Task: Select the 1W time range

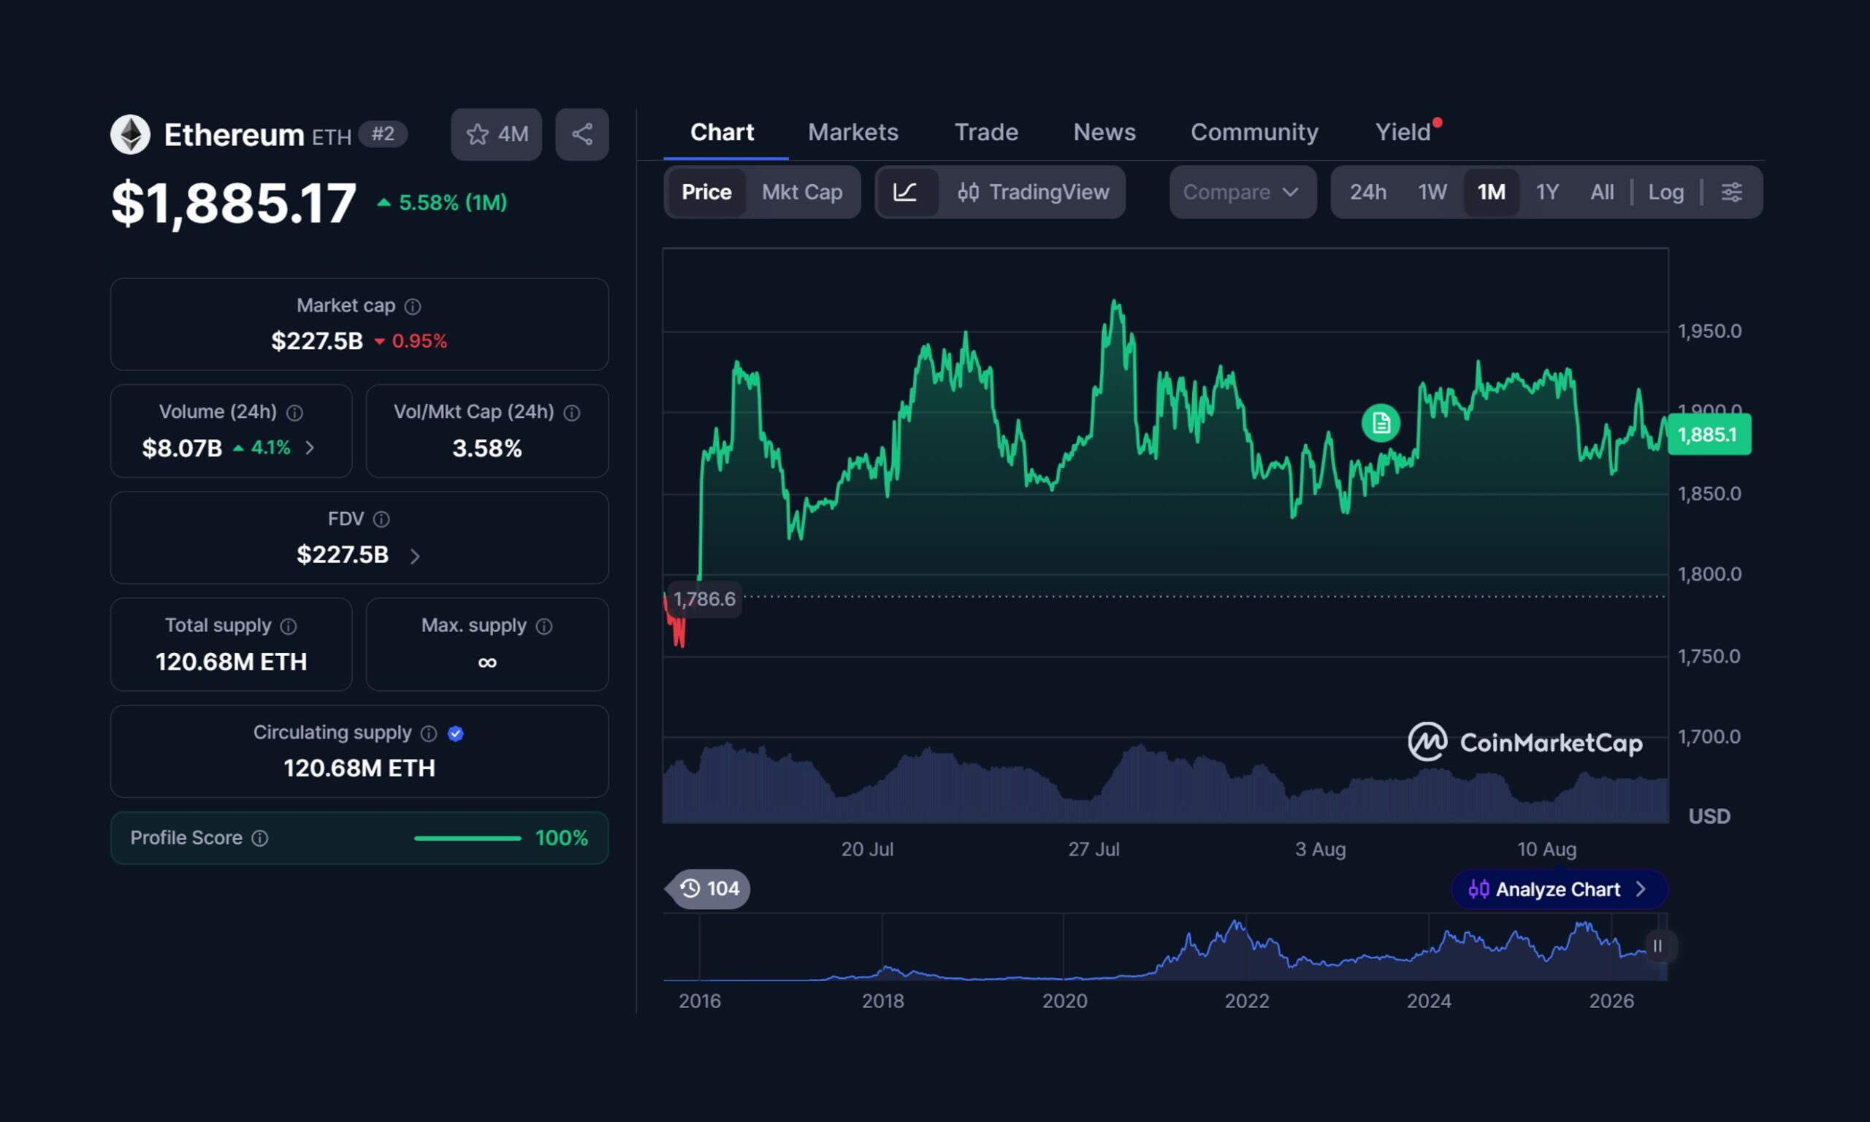Action: (x=1432, y=192)
